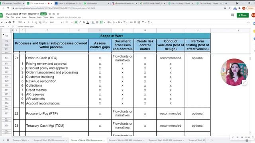255x143 pixels.
Task: Open merge type dropdown arrow
Action: click(x=104, y=22)
